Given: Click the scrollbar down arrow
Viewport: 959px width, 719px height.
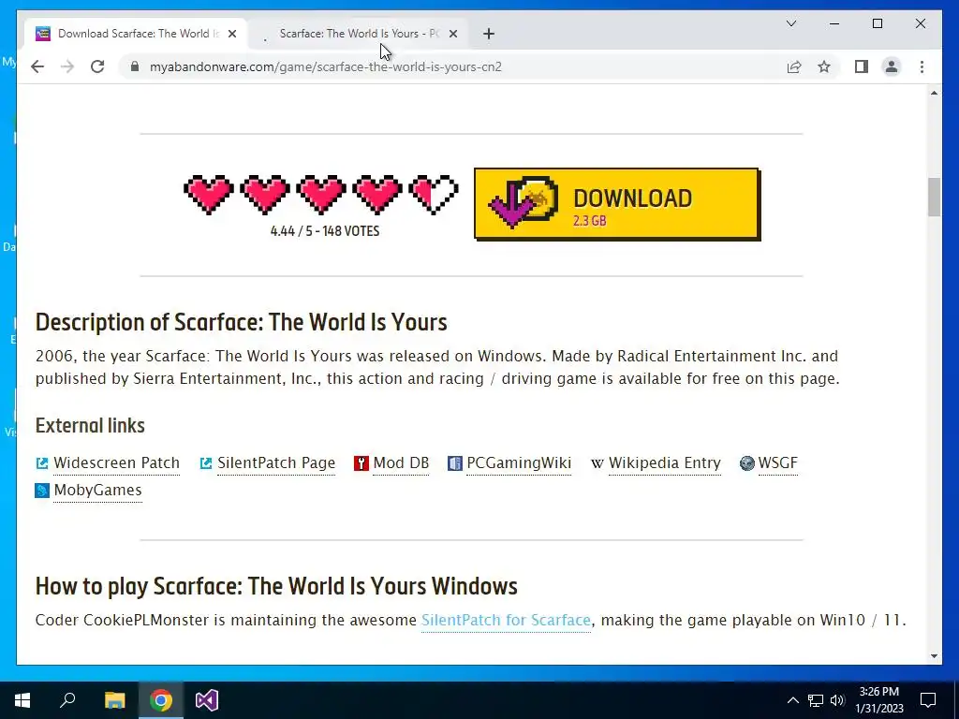Looking at the screenshot, I should coord(934,656).
